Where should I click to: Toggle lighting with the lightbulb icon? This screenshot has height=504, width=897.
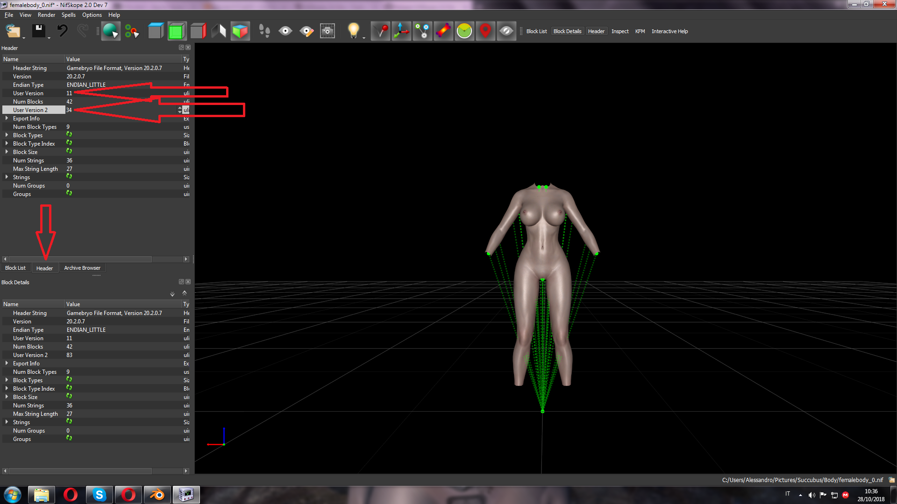(353, 30)
